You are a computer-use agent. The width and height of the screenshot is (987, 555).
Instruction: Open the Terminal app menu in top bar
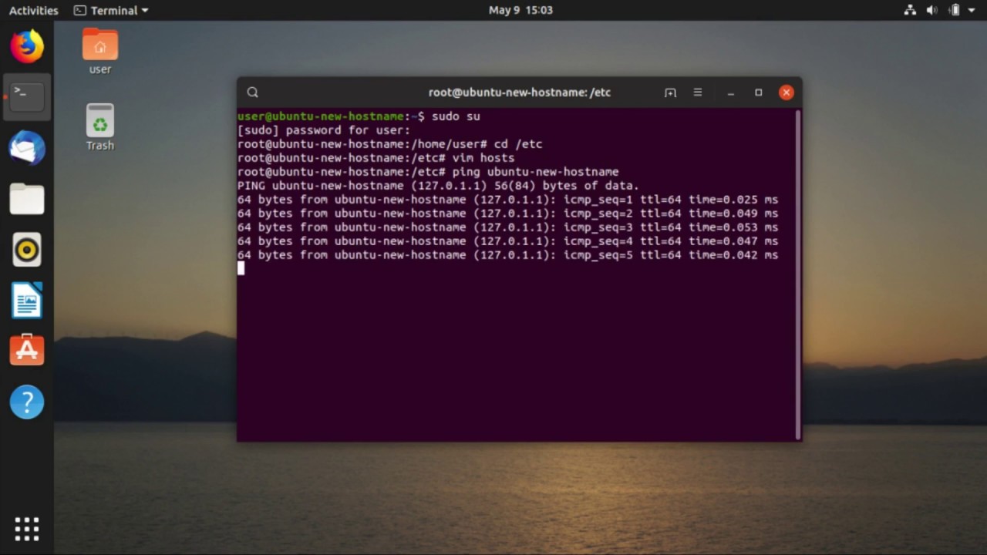(x=111, y=10)
